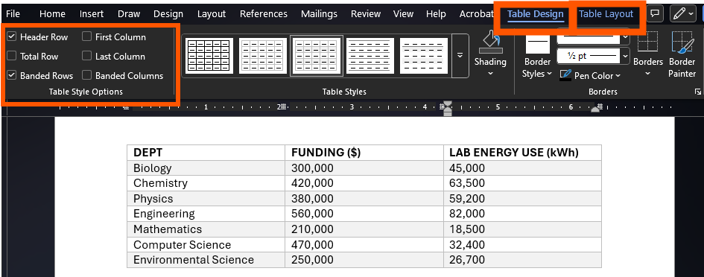
Task: Open the ½ pt line weight dropdown
Action: point(594,56)
